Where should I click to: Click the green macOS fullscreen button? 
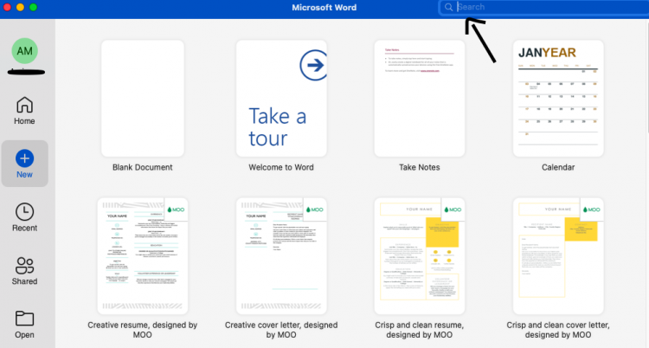(x=33, y=7)
